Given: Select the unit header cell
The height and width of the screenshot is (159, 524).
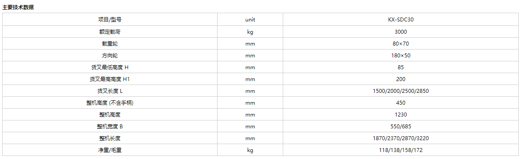Looking at the screenshot, I should click(250, 19).
